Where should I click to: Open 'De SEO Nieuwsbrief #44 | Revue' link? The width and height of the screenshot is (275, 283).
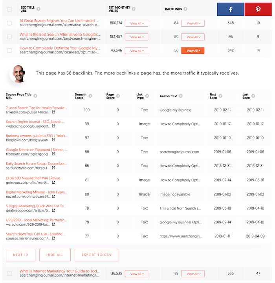tap(33, 178)
